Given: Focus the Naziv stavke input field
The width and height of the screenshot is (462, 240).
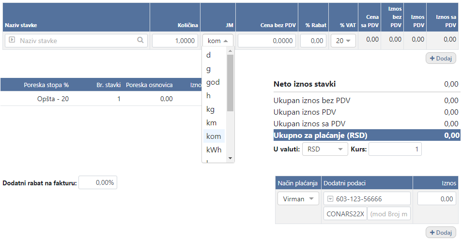Looking at the screenshot, I should [76, 41].
